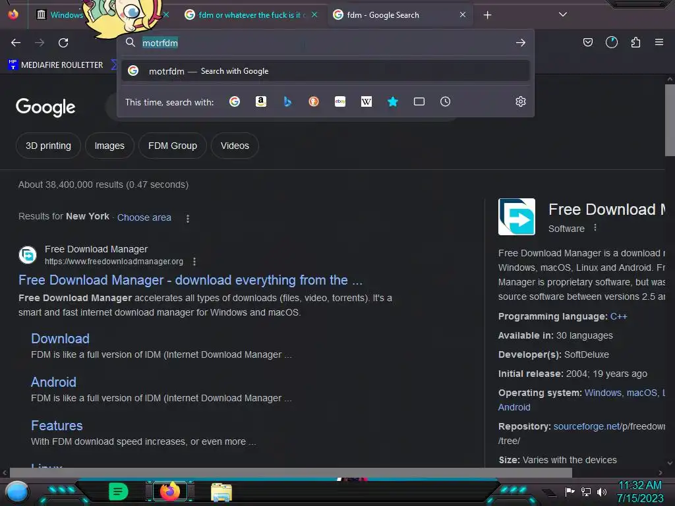Search this time with eBay icon

(340, 101)
